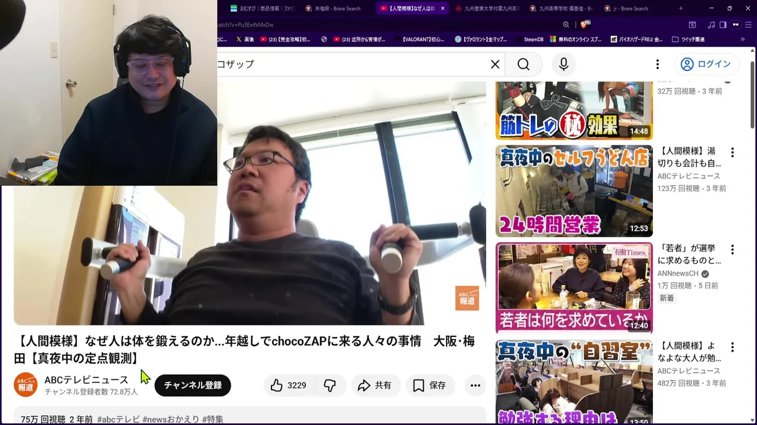This screenshot has height=425, width=757.
Task: Open title 【人間模様】湯切りも会計も自
Action: 689,157
